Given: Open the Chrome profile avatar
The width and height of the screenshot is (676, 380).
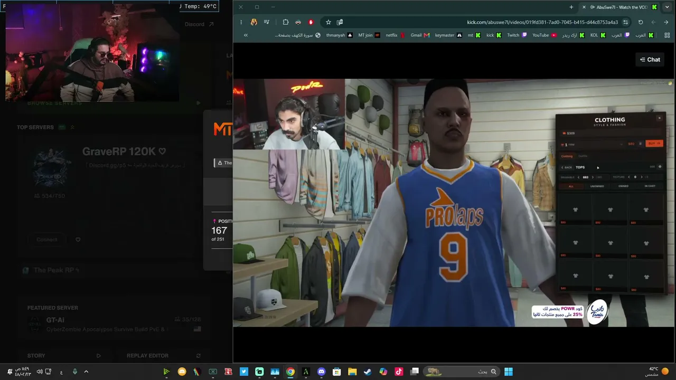Looking at the screenshot, I should pos(254,22).
